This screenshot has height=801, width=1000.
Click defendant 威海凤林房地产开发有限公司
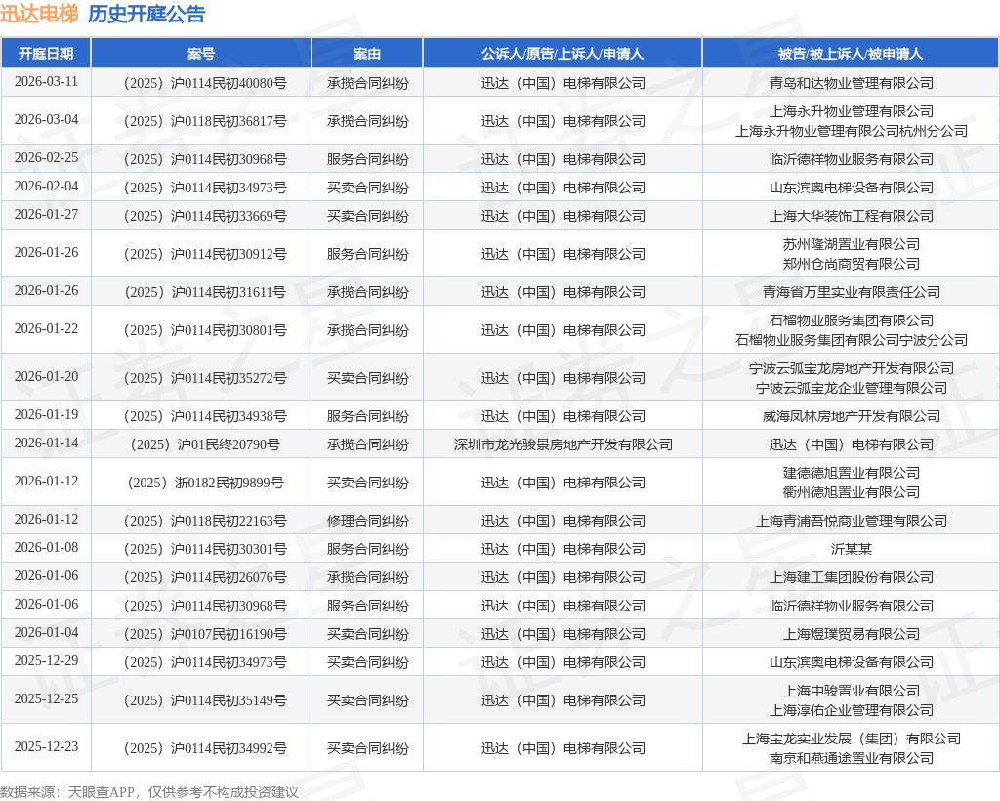pyautogui.click(x=852, y=416)
